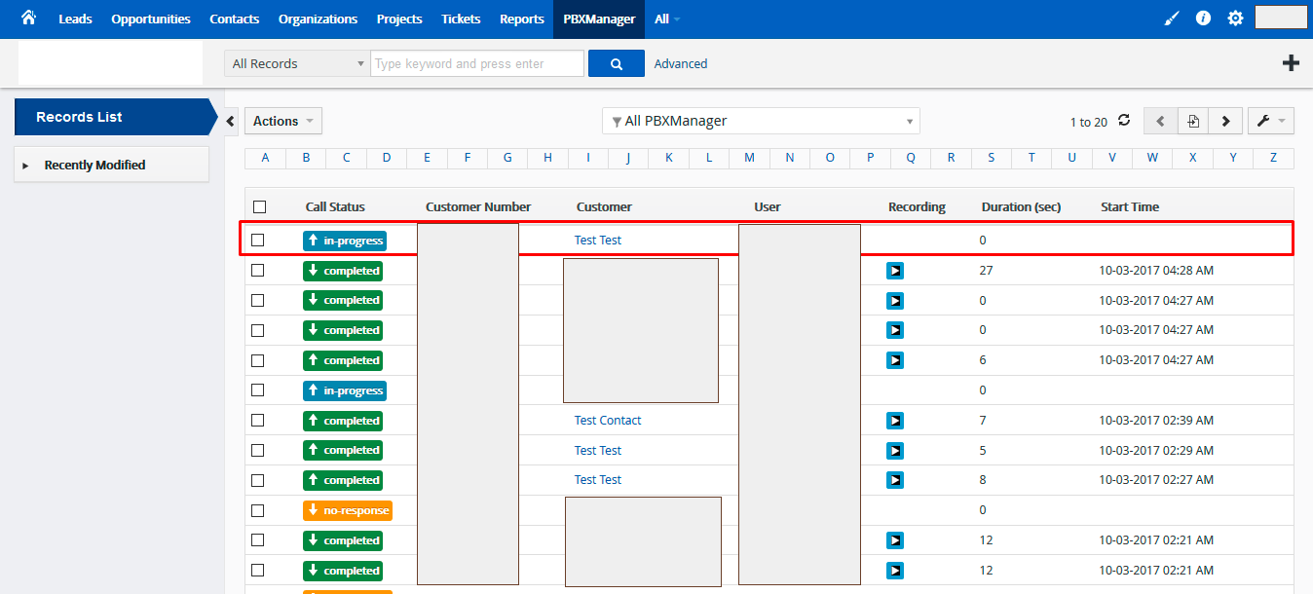1313x594 pixels.
Task: Tick the checkbox beside the no-response call
Action: tap(258, 510)
